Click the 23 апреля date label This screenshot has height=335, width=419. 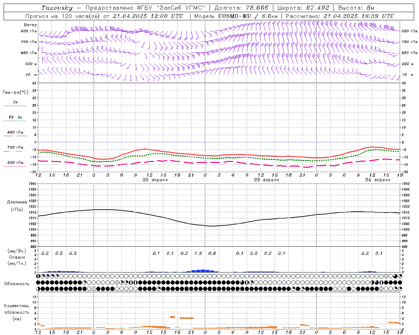(x=266, y=180)
